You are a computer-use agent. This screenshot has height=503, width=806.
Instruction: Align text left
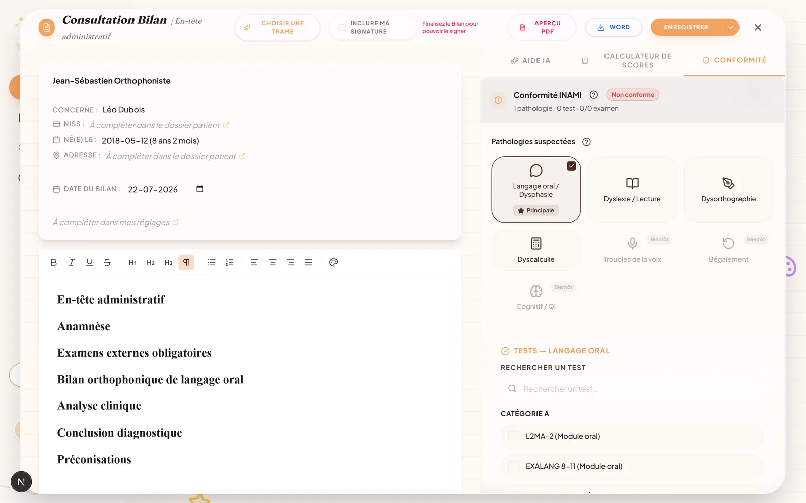tap(254, 262)
